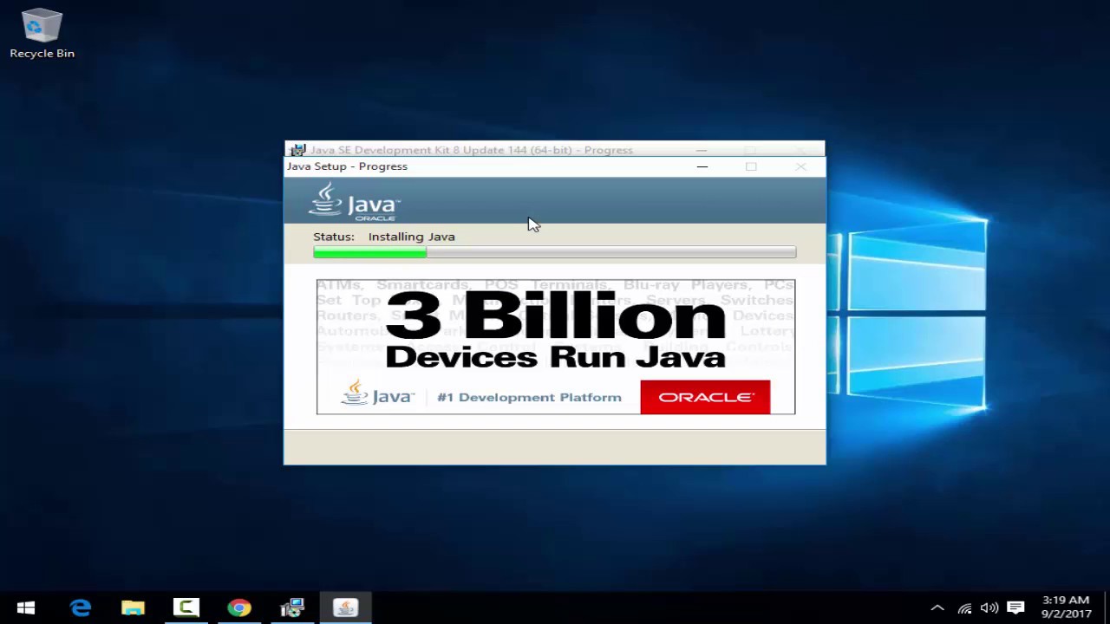Click the 'Installing Java' status text
Screen dimensions: 1110x624
click(x=411, y=237)
